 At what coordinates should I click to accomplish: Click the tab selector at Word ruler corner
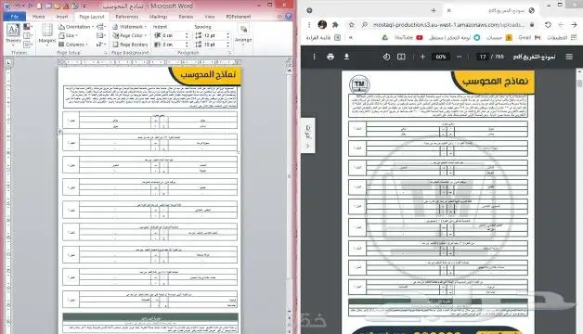click(8, 62)
